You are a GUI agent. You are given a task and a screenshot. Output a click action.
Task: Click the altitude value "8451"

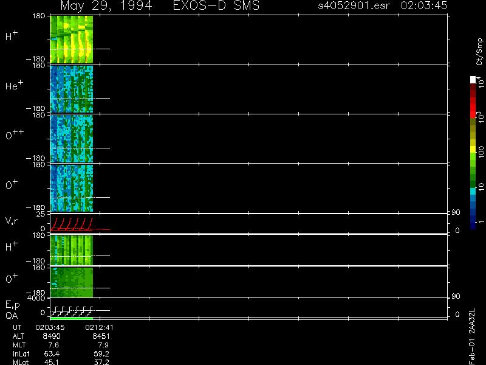point(101,336)
